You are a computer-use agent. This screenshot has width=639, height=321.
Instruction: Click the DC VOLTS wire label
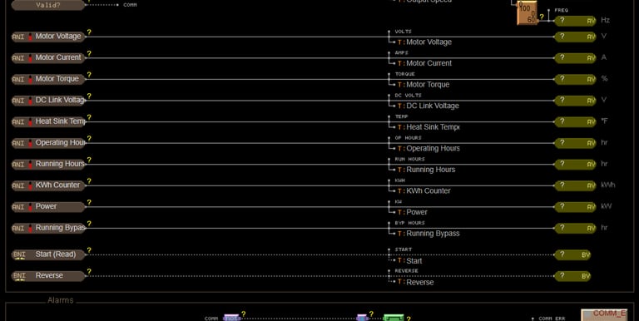pyautogui.click(x=408, y=96)
